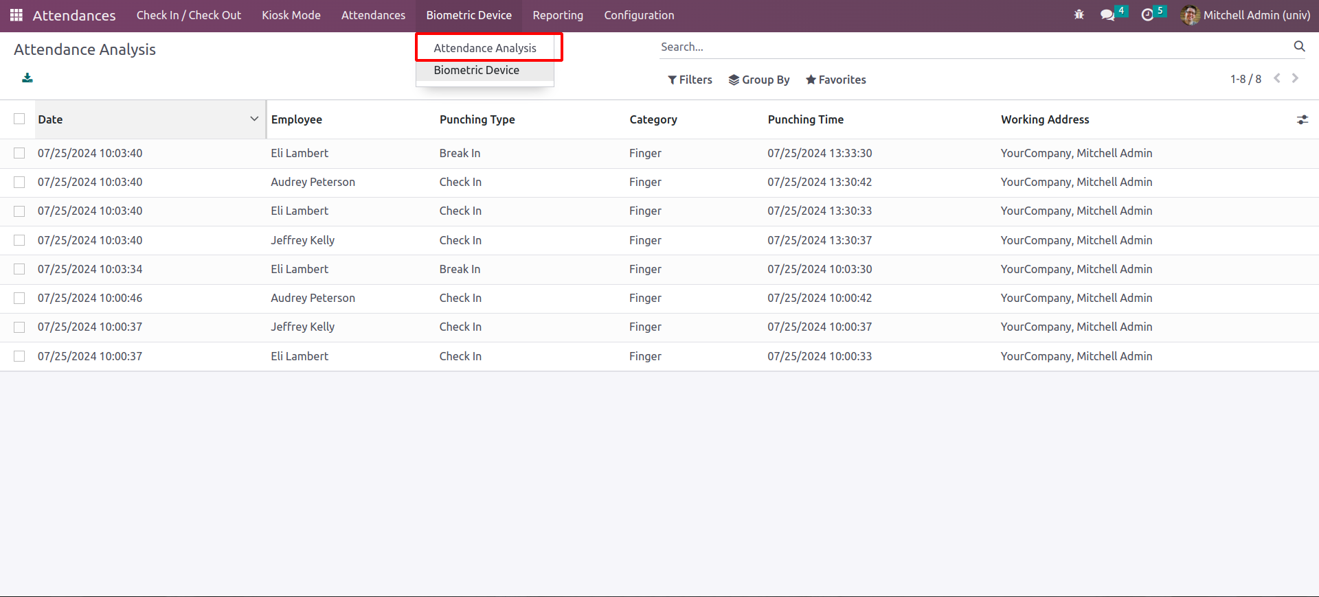Screen dimensions: 1319x597
Task: Open the apps grid home menu icon
Action: pyautogui.click(x=16, y=15)
